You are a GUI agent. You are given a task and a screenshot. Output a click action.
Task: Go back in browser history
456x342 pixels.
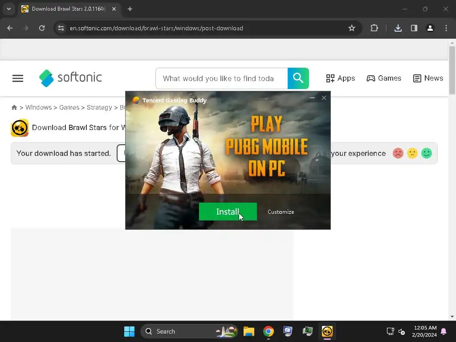10,28
